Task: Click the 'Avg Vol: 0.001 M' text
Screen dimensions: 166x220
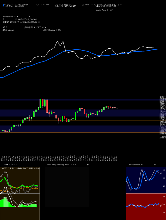Action: point(106,6)
